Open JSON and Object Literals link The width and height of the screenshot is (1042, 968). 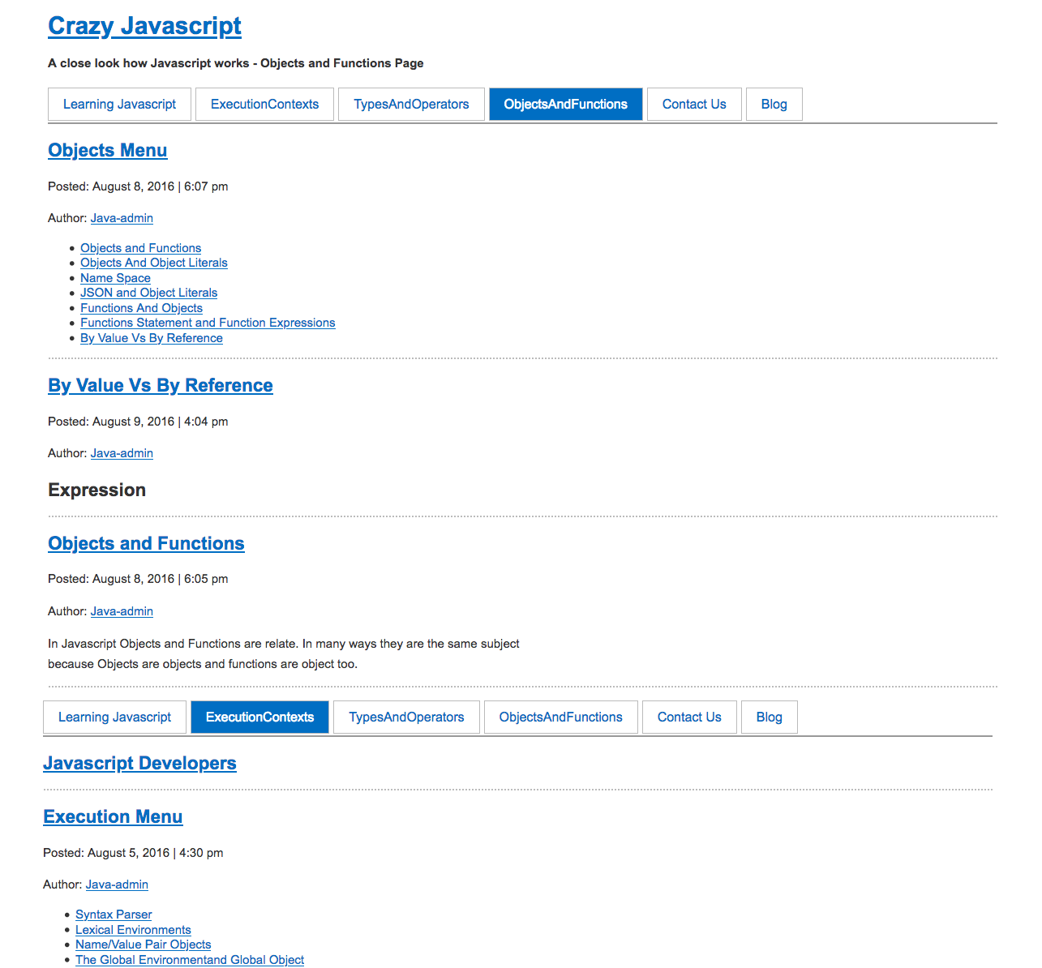tap(148, 293)
